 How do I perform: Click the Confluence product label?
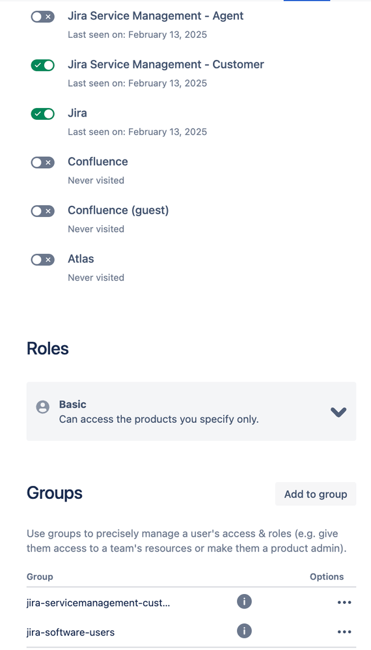pyautogui.click(x=98, y=162)
